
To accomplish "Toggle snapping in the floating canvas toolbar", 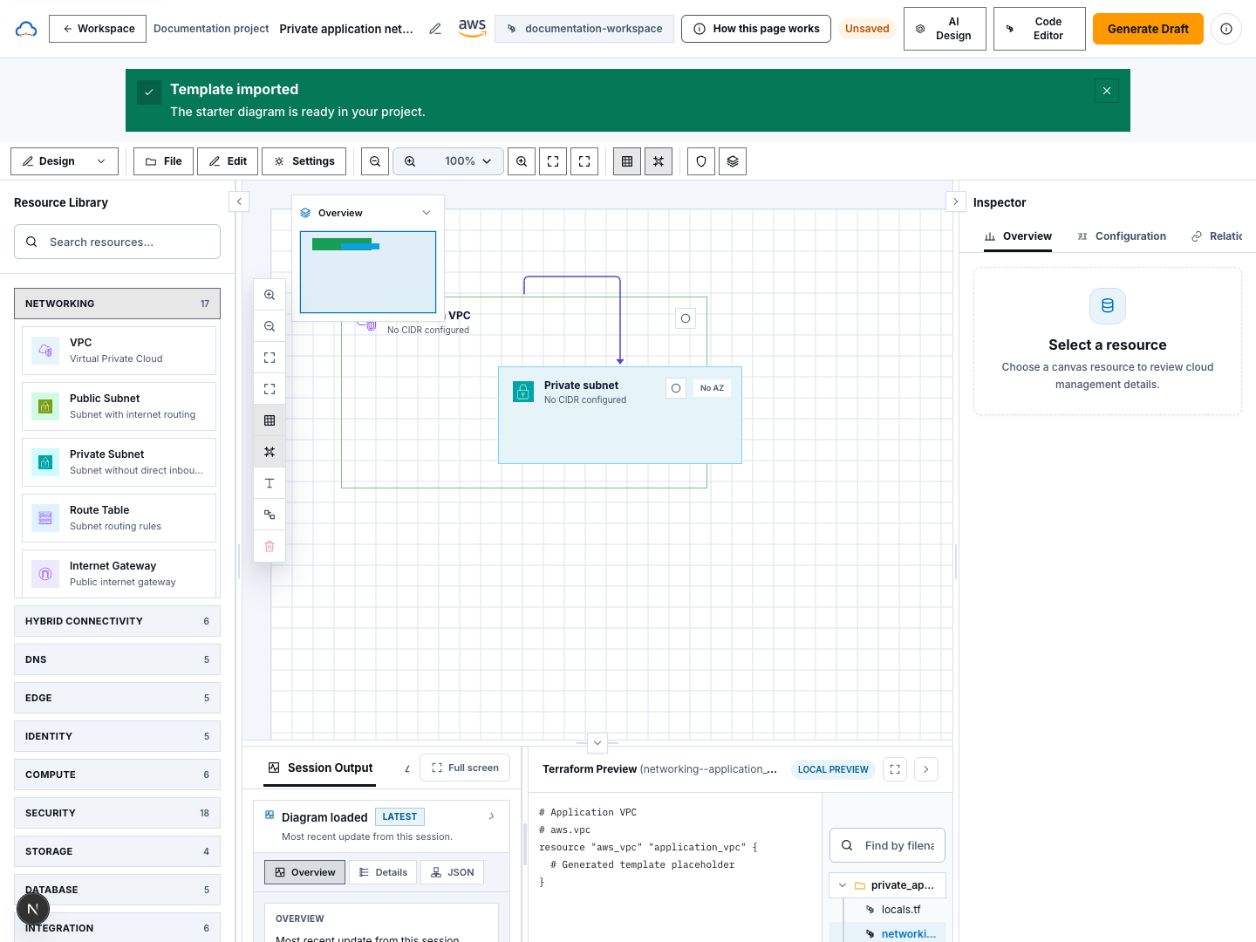I will pos(270,452).
